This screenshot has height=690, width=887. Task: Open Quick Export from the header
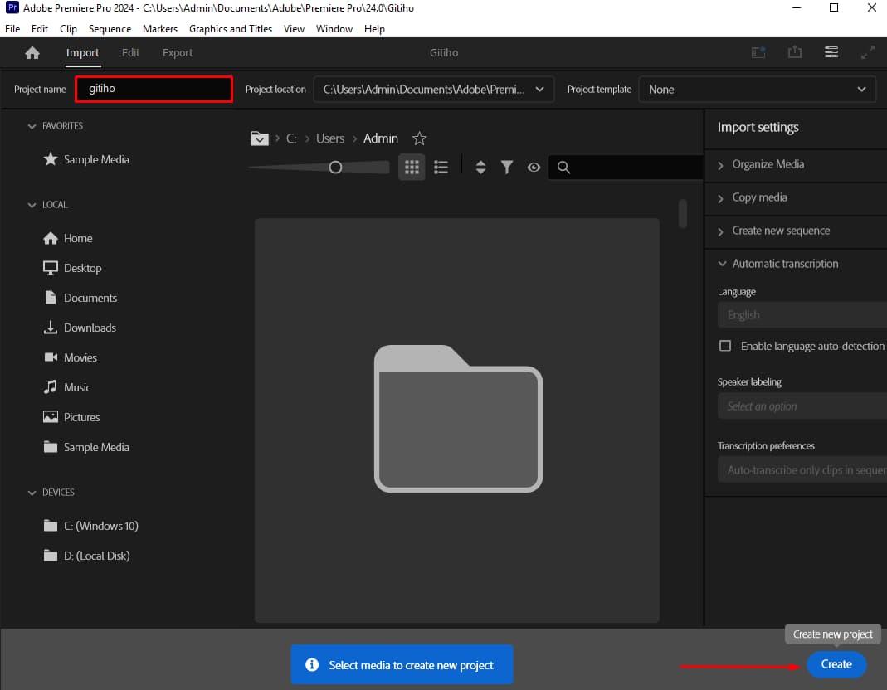795,51
